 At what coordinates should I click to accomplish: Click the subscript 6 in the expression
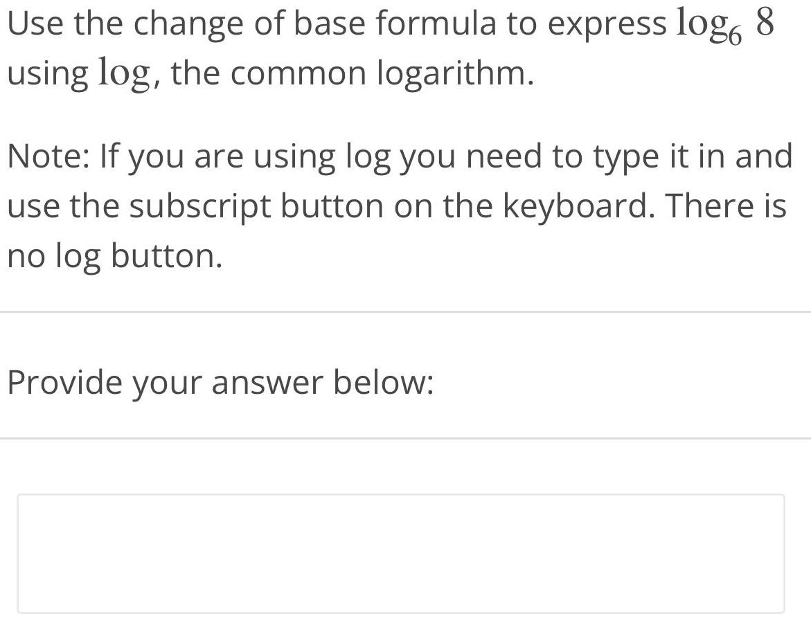point(736,33)
